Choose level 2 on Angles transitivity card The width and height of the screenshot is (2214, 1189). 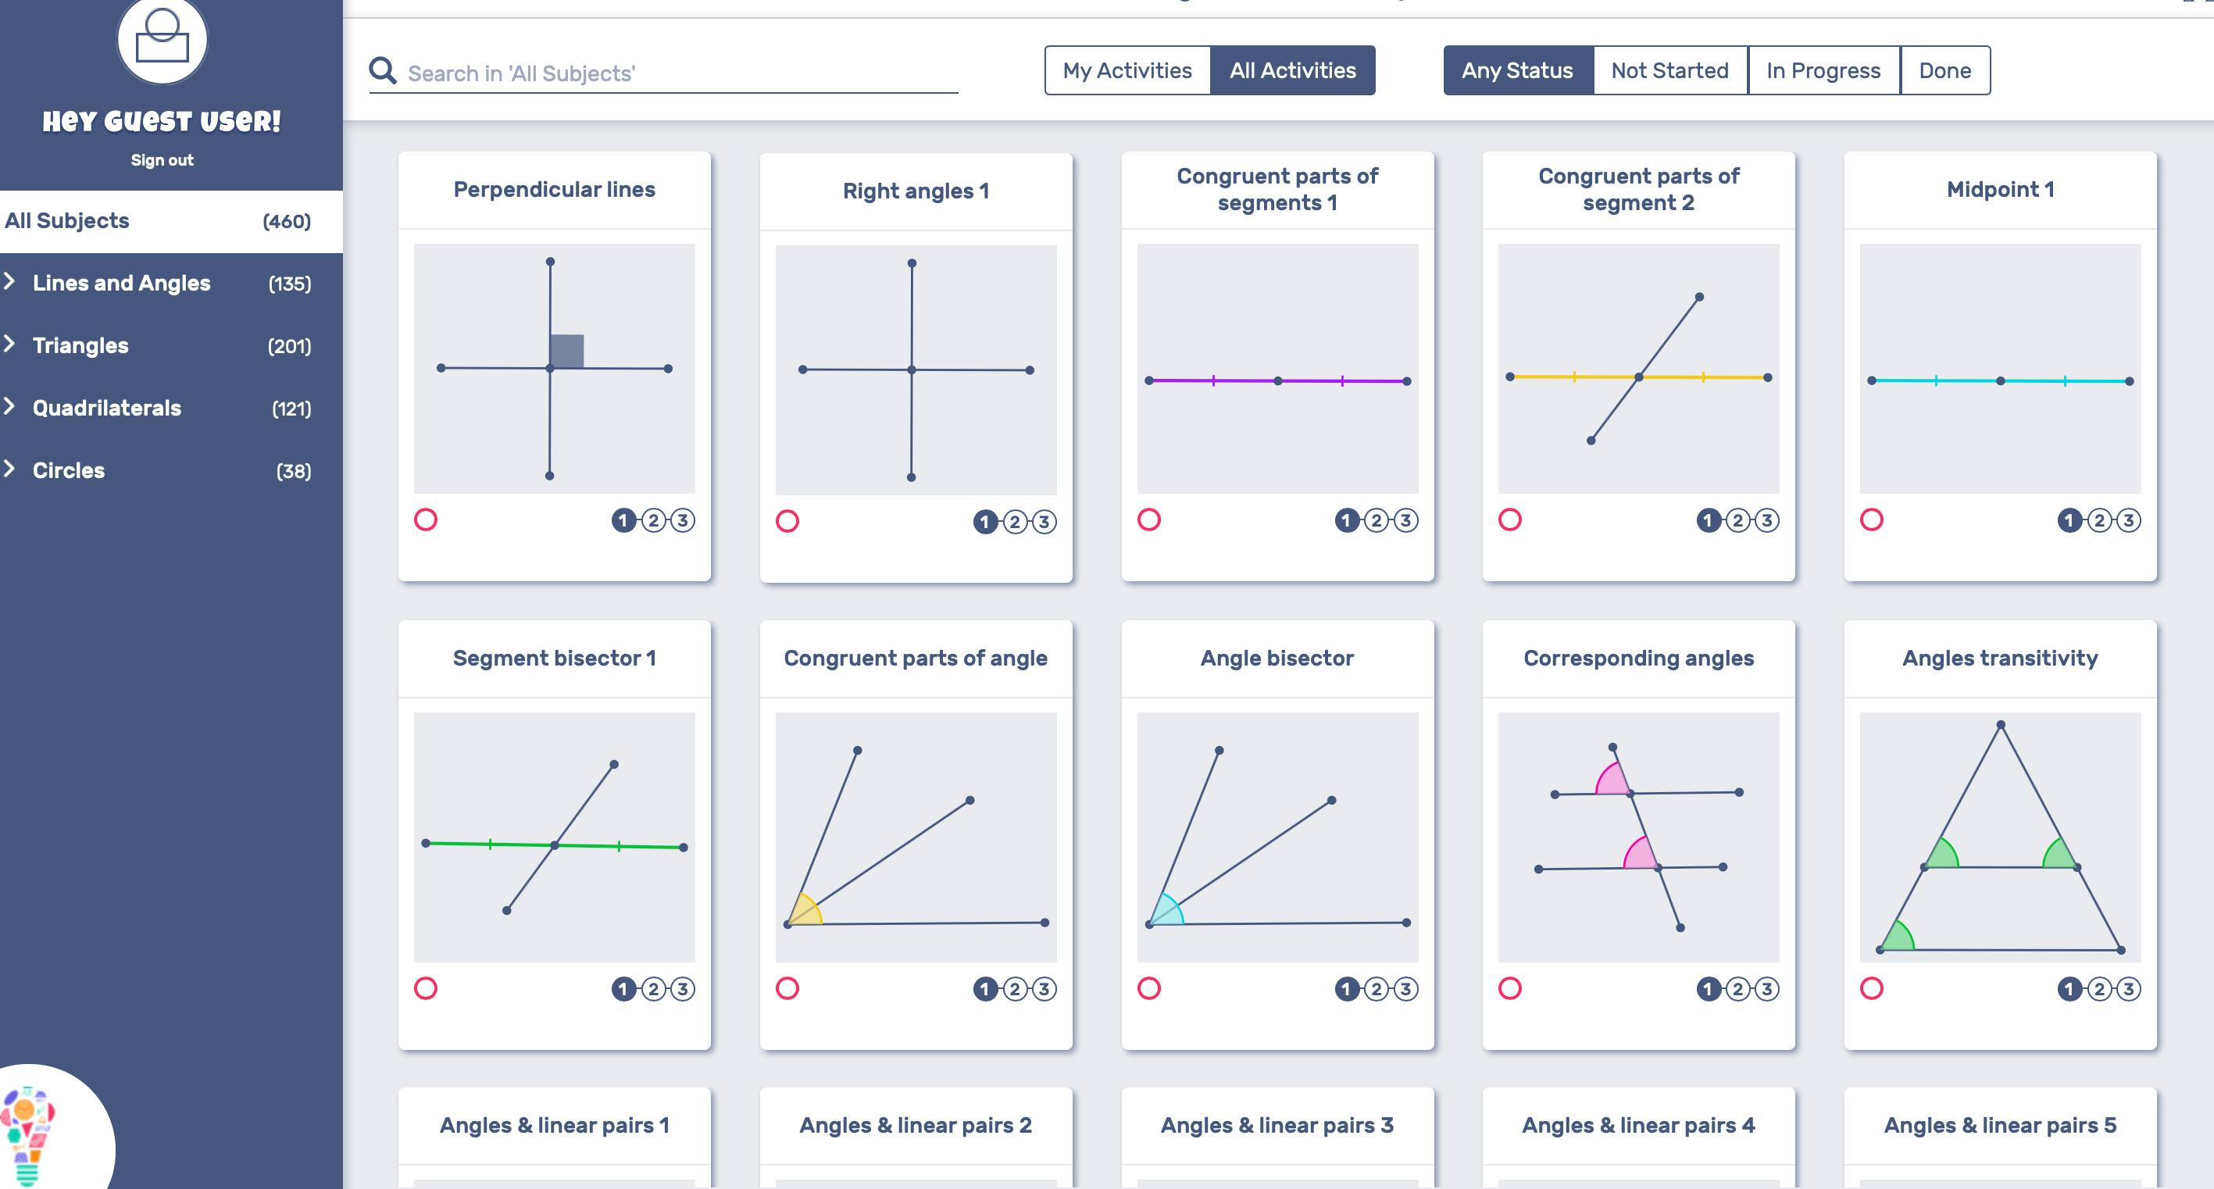tap(2099, 989)
